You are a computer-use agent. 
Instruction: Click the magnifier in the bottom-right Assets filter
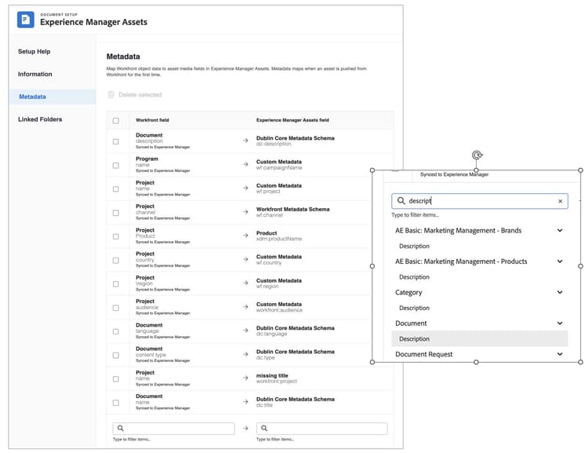coord(263,429)
